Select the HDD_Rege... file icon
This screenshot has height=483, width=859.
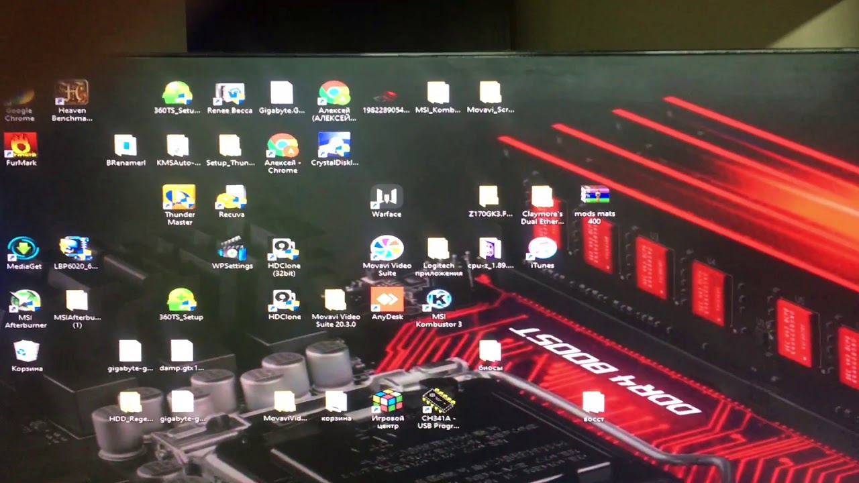[130, 407]
